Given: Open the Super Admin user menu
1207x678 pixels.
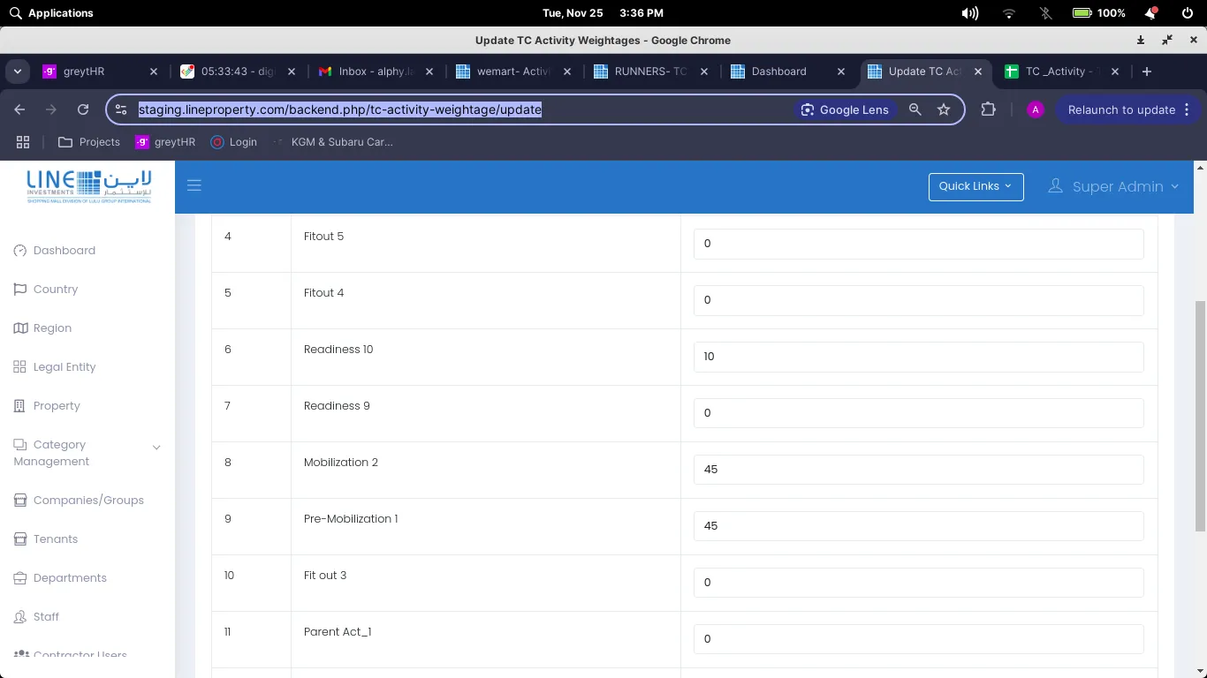Looking at the screenshot, I should 1113,186.
